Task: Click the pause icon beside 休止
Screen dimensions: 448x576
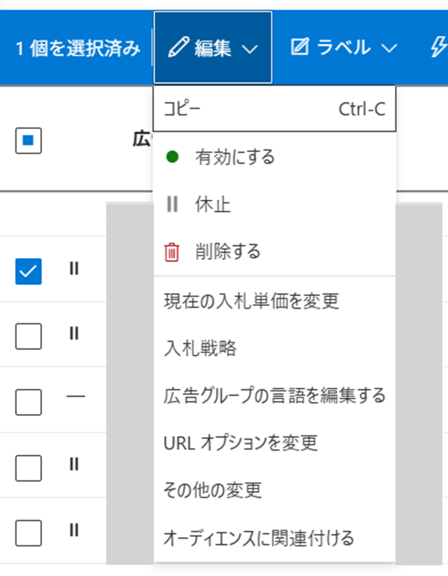Action: pyautogui.click(x=172, y=204)
